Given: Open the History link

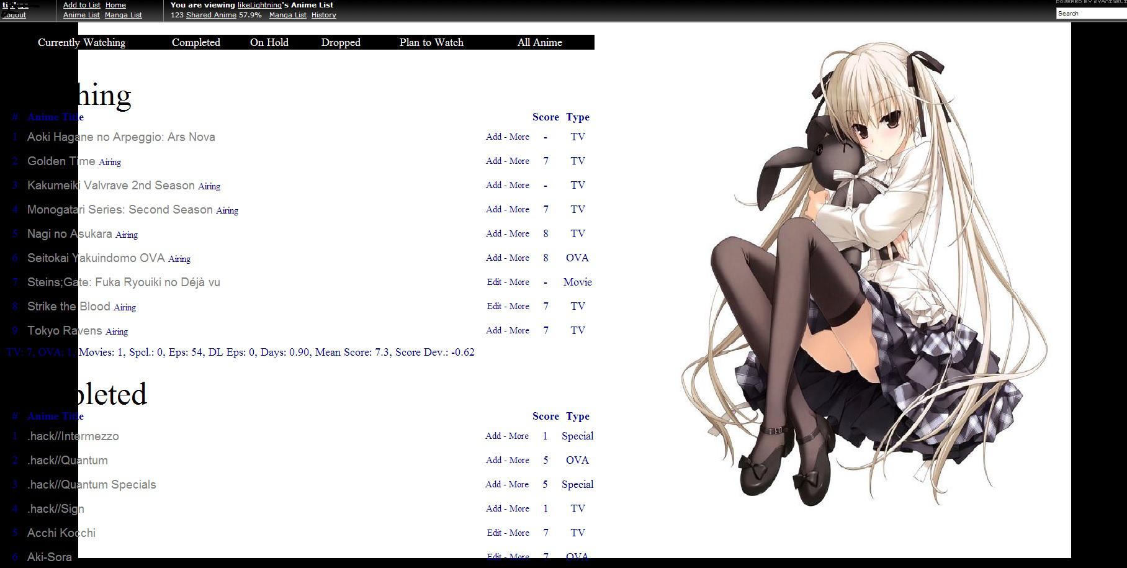Looking at the screenshot, I should pos(323,15).
